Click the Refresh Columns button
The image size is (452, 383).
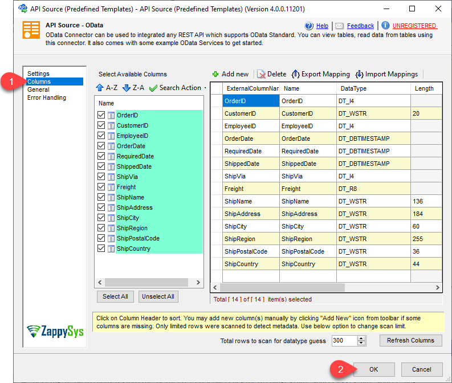pyautogui.click(x=410, y=340)
